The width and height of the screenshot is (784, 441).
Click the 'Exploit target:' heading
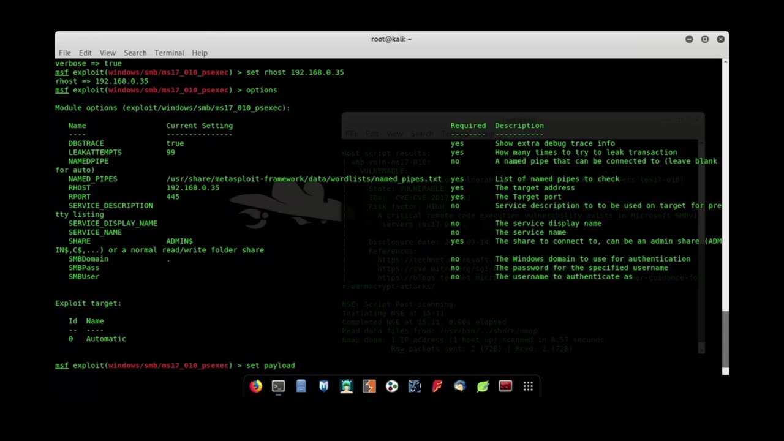click(88, 303)
